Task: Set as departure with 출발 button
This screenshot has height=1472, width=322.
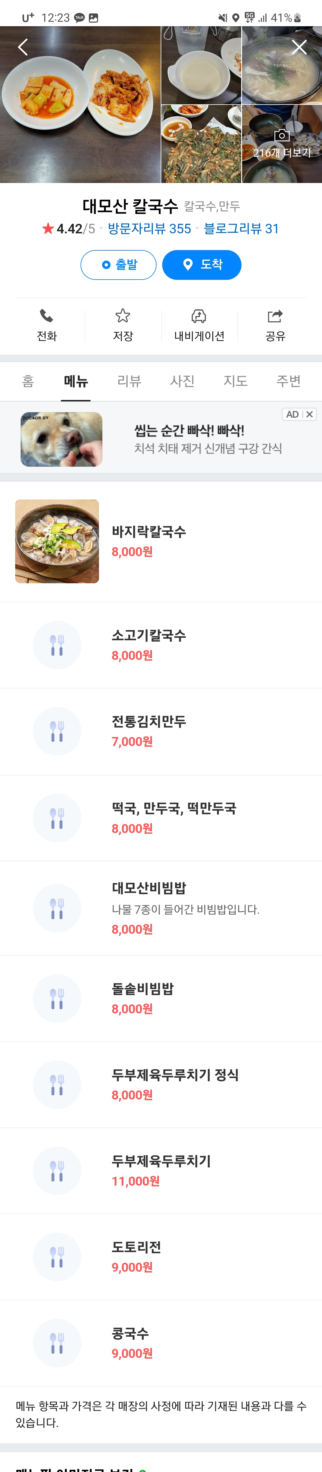Action: click(118, 265)
